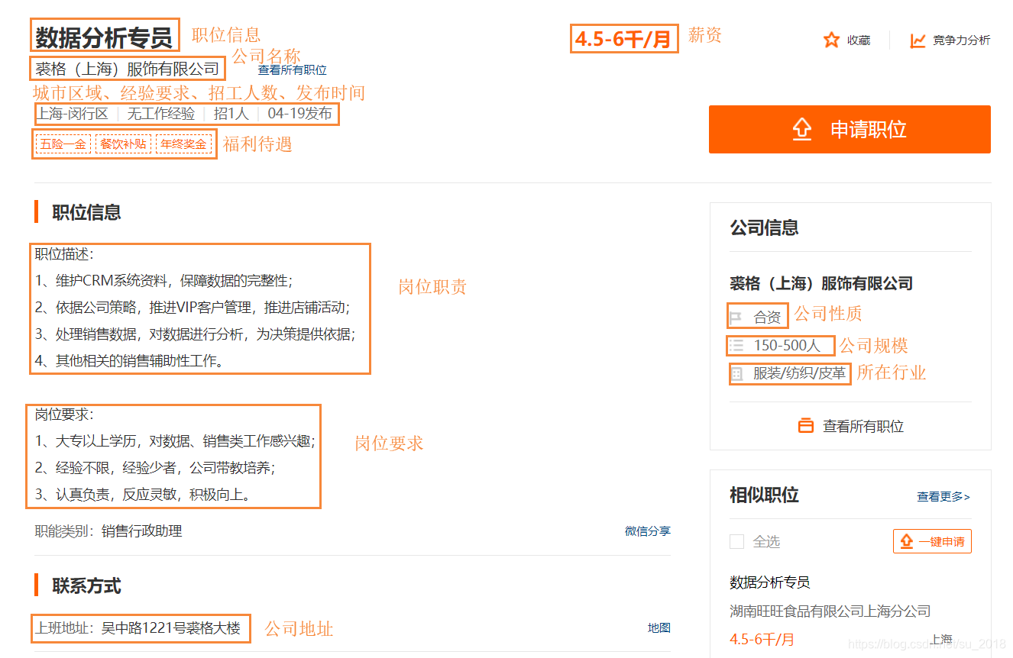The width and height of the screenshot is (1013, 658).
Task: Click the 联系方式 section heading
Action: pyautogui.click(x=86, y=586)
